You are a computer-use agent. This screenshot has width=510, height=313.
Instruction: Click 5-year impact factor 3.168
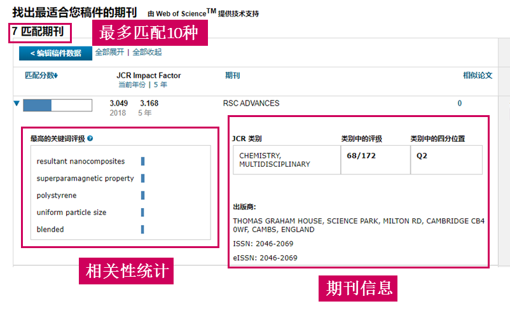[149, 104]
